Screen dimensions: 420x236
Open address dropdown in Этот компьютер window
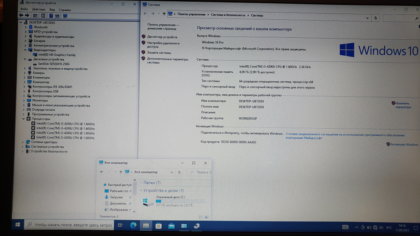[172, 172]
